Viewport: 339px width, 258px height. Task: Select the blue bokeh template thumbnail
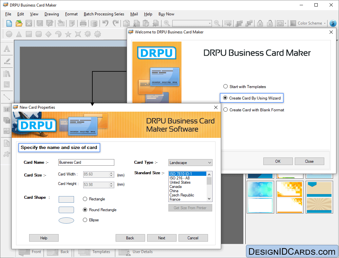point(260,197)
